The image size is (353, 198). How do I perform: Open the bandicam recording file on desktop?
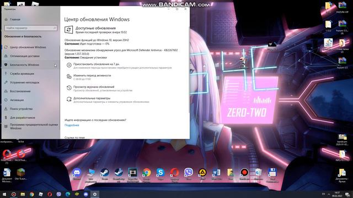[x=342, y=139]
